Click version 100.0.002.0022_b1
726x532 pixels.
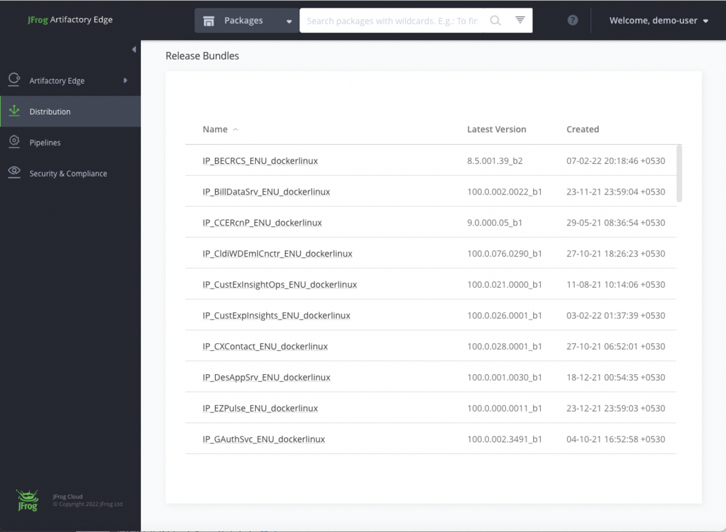pos(504,192)
